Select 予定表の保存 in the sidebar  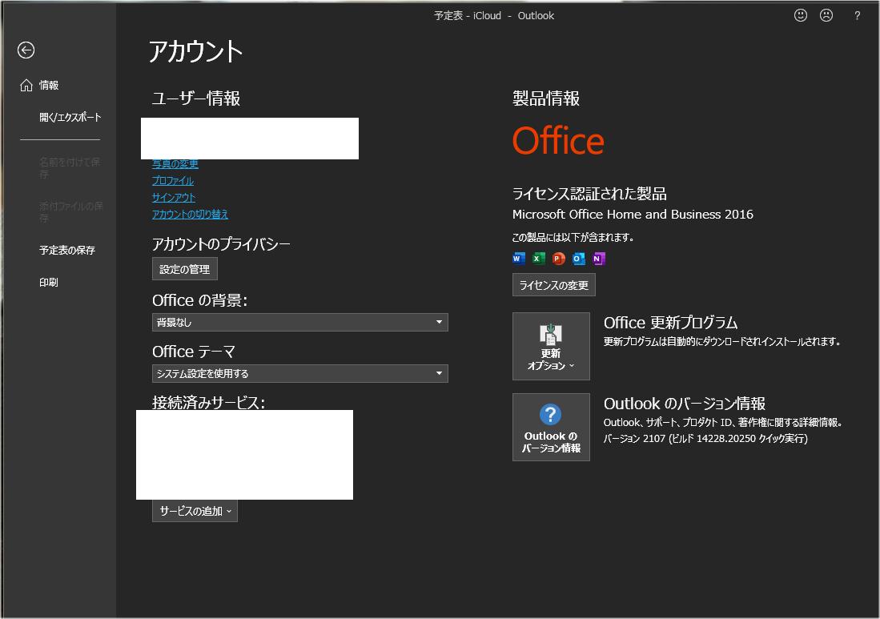coord(67,250)
